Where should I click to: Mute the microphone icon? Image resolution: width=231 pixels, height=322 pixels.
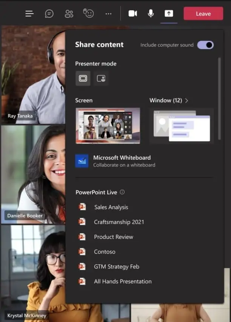[x=151, y=14]
